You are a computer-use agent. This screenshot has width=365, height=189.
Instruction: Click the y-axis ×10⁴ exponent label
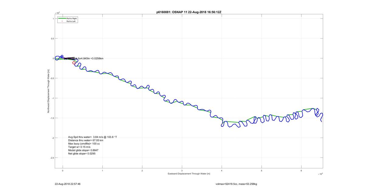(x=57, y=13)
